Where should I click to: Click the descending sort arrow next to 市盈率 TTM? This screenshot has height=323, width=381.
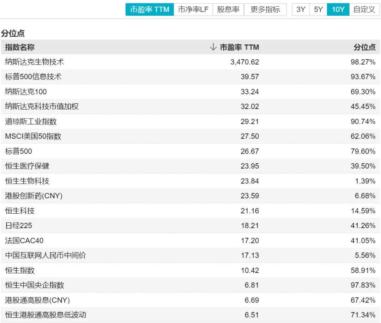(213, 47)
